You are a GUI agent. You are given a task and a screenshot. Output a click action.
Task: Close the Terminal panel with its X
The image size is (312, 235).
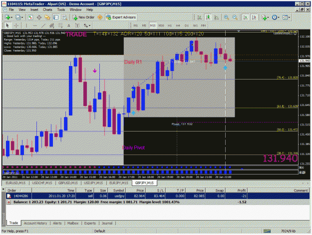pos(3,189)
